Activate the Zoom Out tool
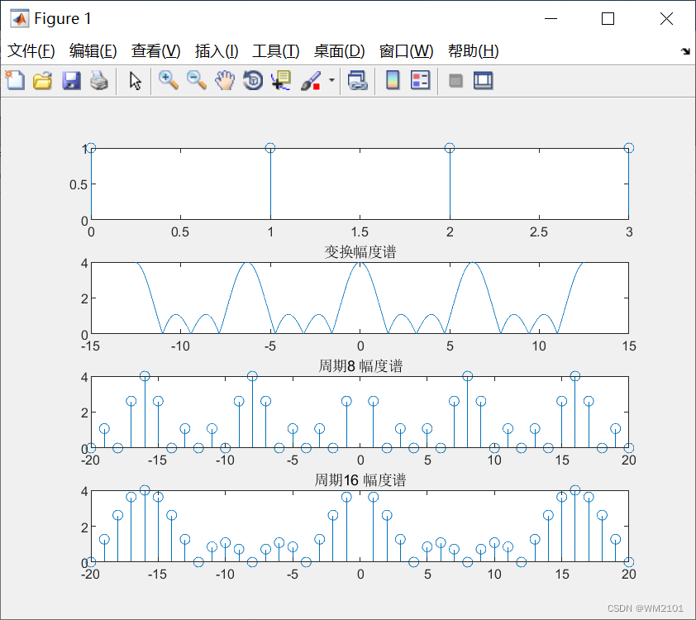Viewport: 696px width, 620px height. pyautogui.click(x=197, y=81)
